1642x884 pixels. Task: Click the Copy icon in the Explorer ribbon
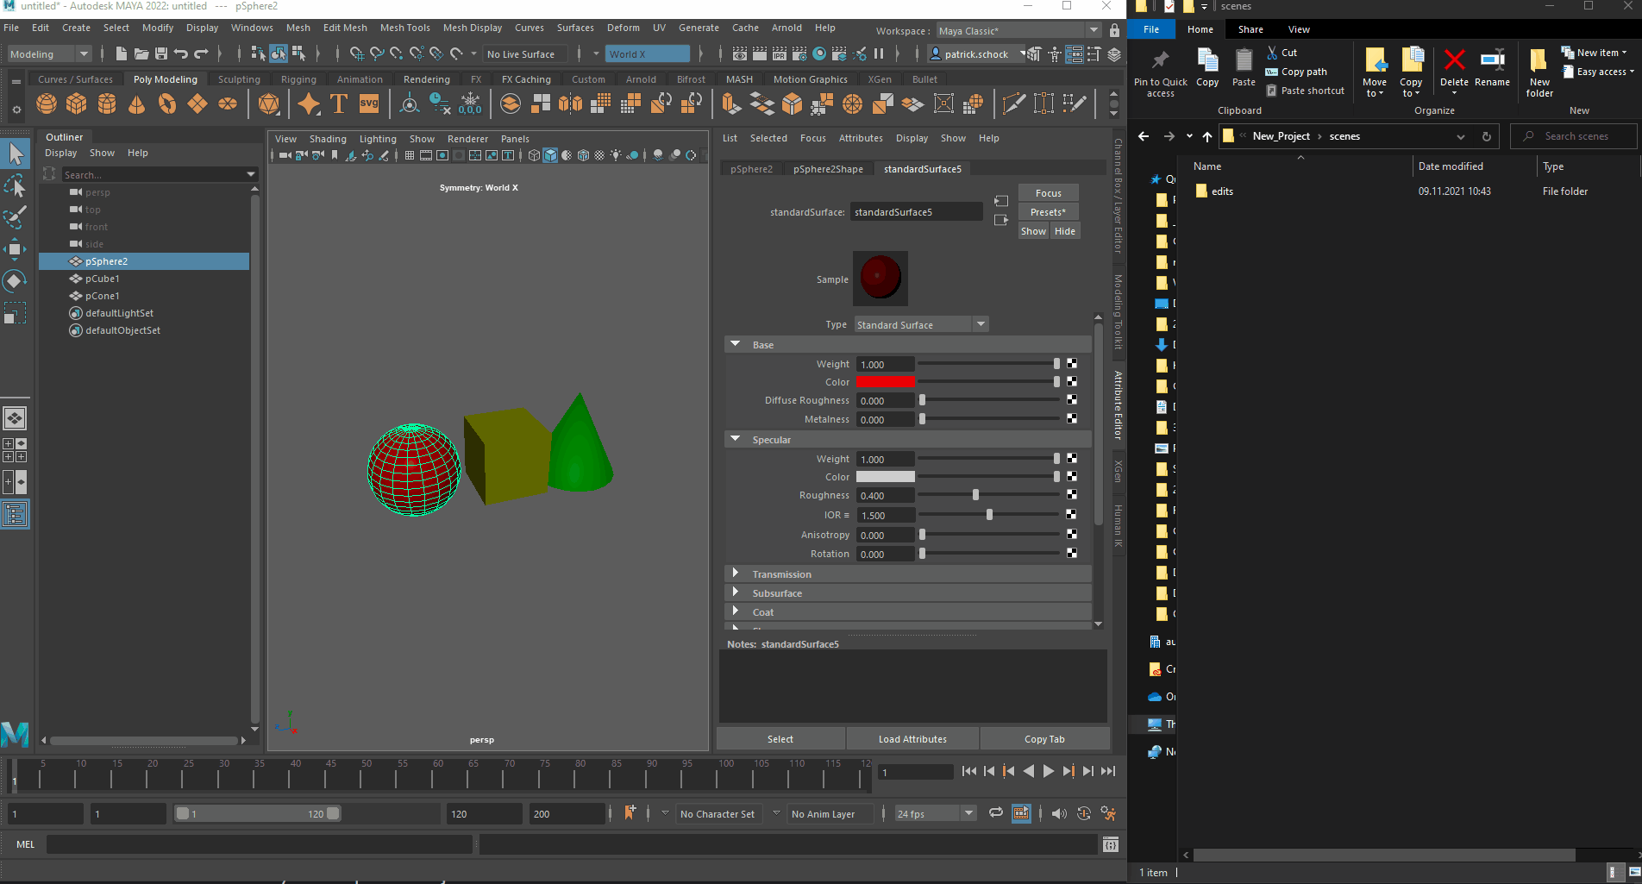tap(1206, 67)
